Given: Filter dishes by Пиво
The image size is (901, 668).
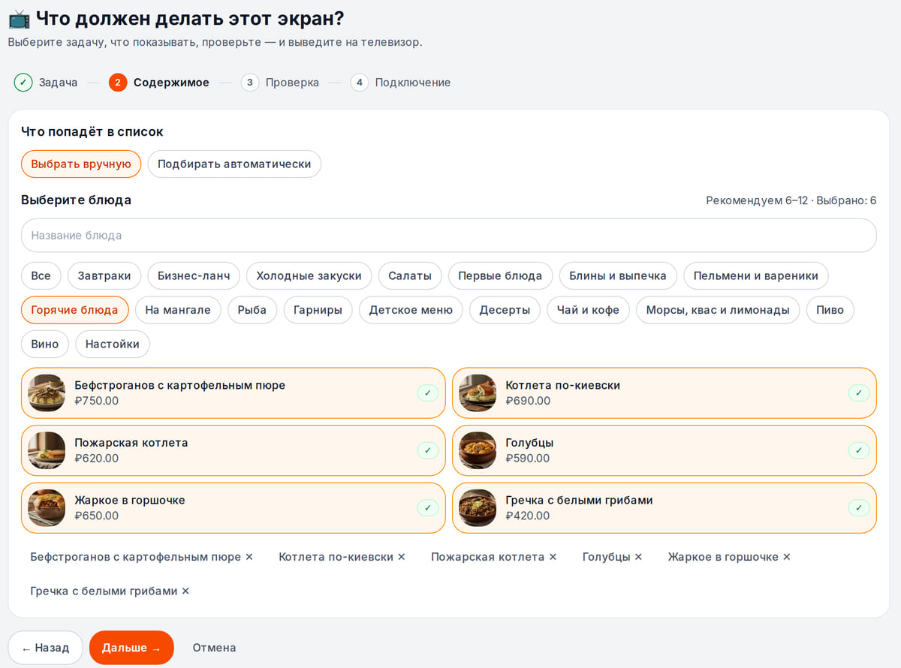Looking at the screenshot, I should coord(830,310).
